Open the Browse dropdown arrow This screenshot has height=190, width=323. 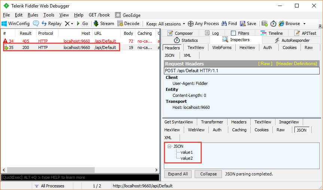point(304,24)
